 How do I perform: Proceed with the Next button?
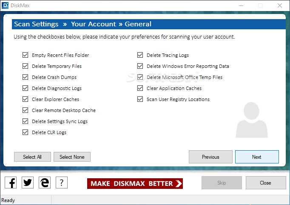pyautogui.click(x=257, y=157)
